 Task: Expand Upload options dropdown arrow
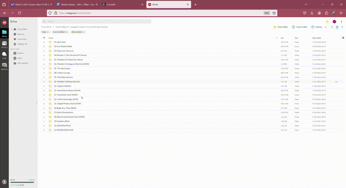tap(326, 27)
